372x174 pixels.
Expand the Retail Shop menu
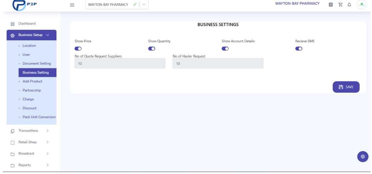pos(30,142)
